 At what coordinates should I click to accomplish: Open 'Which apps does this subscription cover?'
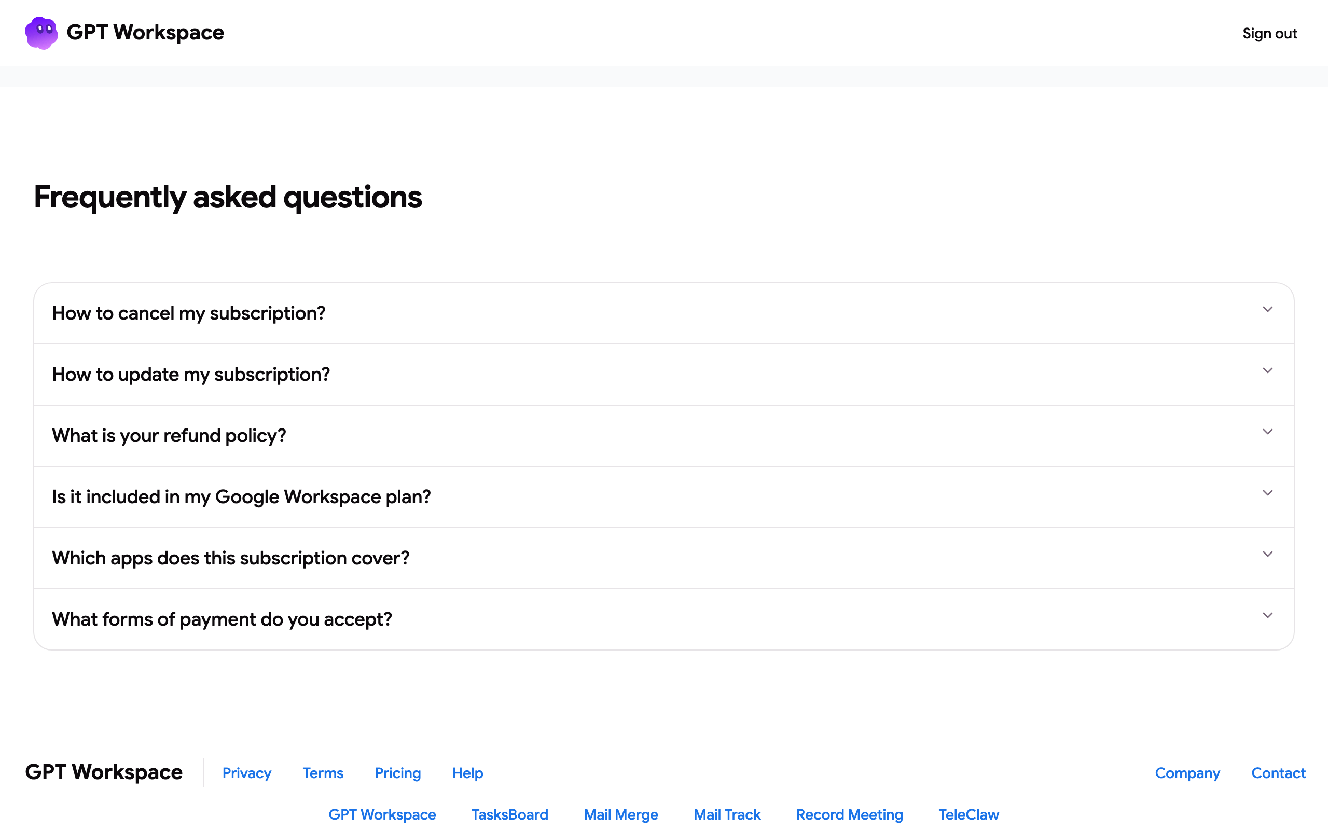click(x=664, y=558)
